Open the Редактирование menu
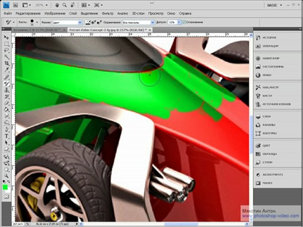The width and height of the screenshot is (303, 227). pos(28,13)
